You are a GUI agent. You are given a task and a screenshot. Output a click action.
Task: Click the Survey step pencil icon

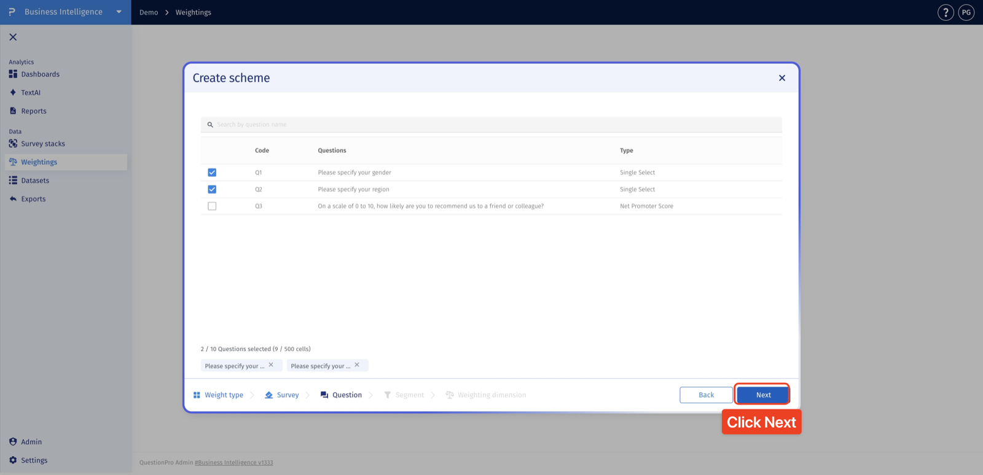pyautogui.click(x=268, y=395)
